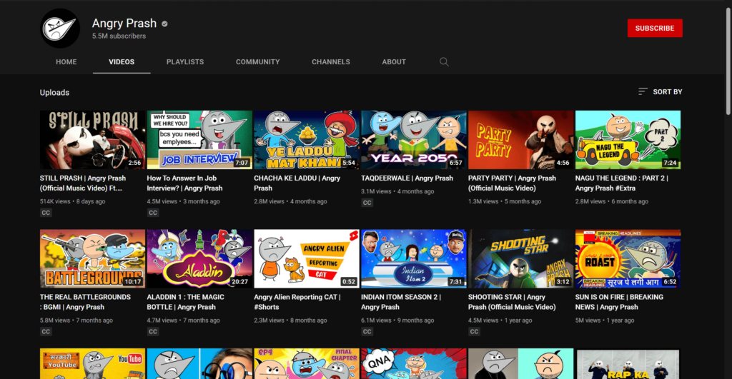Play the SHOOTING STAR thumbnail
This screenshot has height=379, width=732.
pyautogui.click(x=520, y=258)
